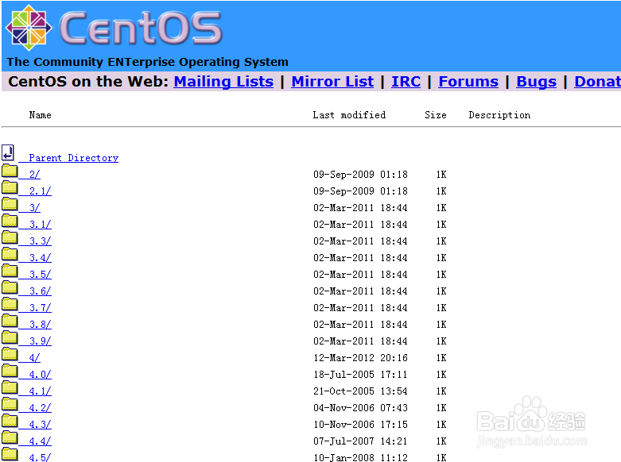
Task: Click date 18-Jul-2005 17:11
Action: pos(360,374)
